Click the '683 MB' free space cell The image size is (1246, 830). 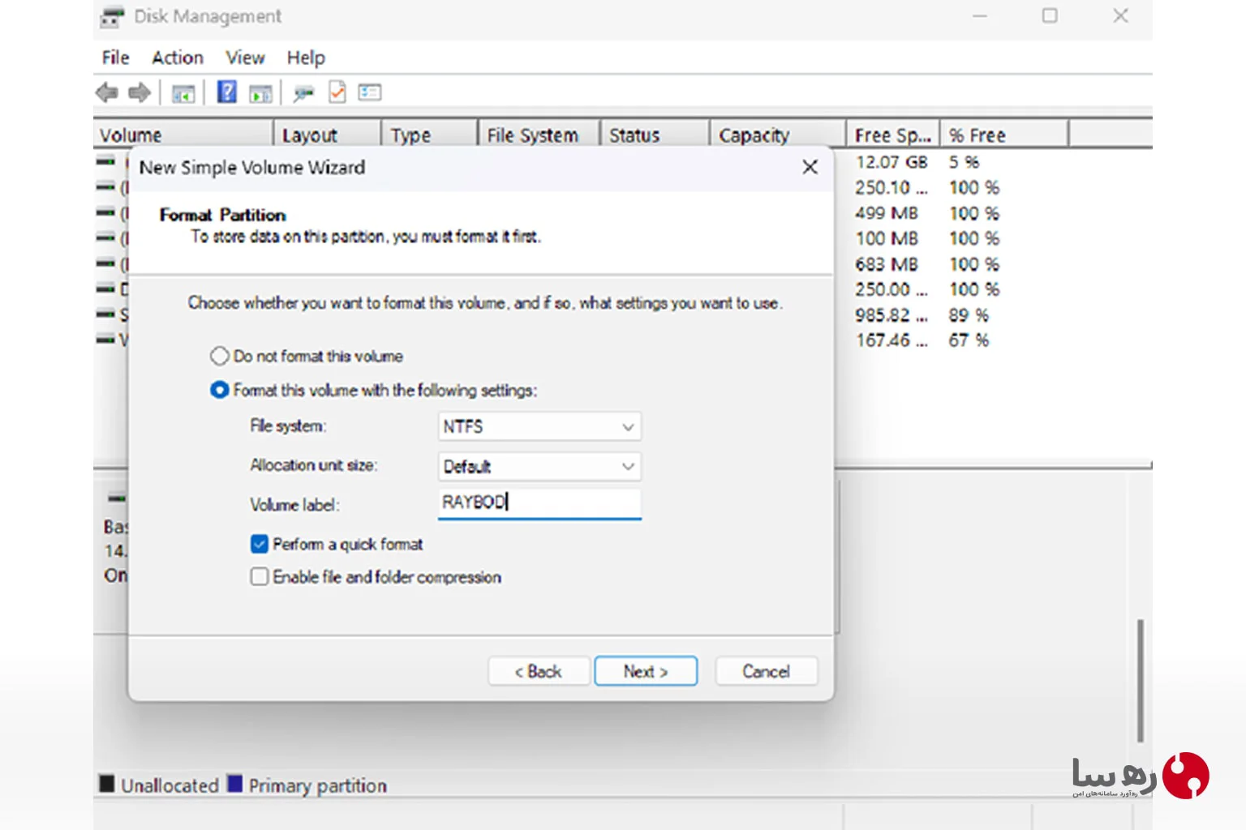pyautogui.click(x=887, y=264)
